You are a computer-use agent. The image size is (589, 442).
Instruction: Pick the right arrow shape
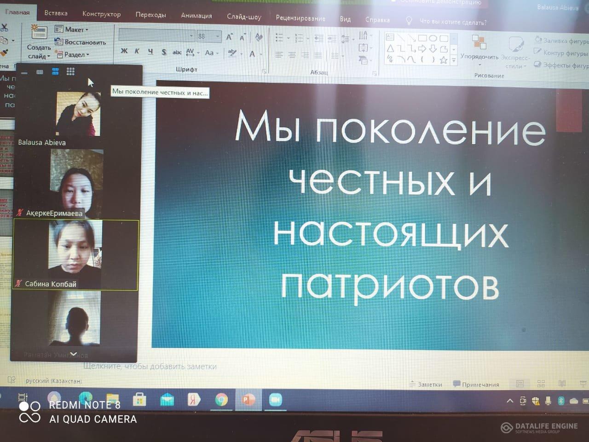(422, 49)
